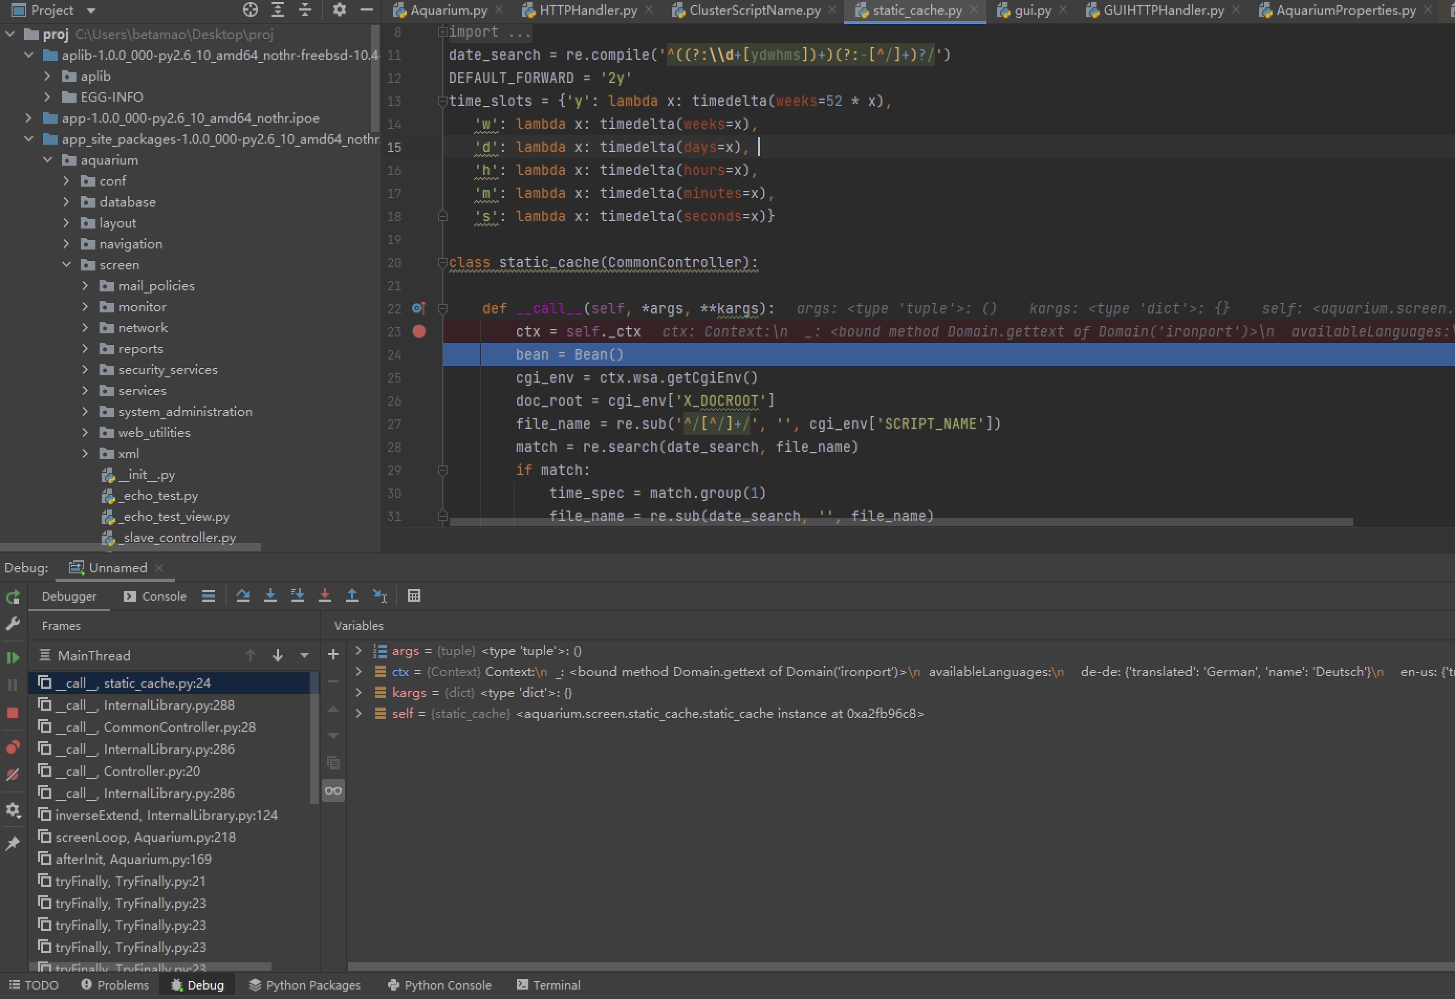Open the Debug tool window button

(x=197, y=985)
